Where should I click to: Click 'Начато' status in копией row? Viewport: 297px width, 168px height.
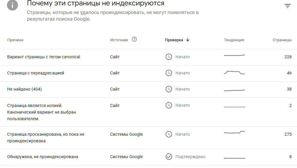183,105
